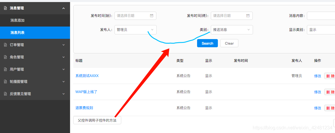
Task: Click the 父控件调用子控件的方法 button
Action: pyautogui.click(x=97, y=120)
